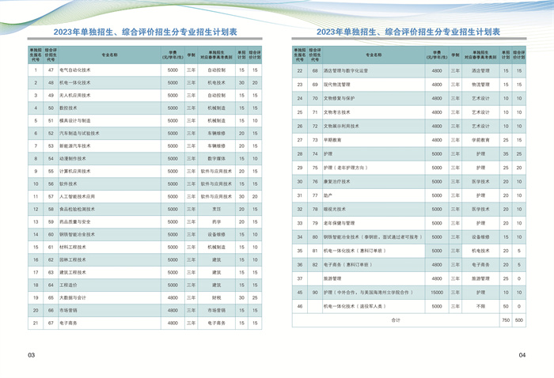
Task: Click the 老年保健与管理 major name
Action: click(339, 223)
